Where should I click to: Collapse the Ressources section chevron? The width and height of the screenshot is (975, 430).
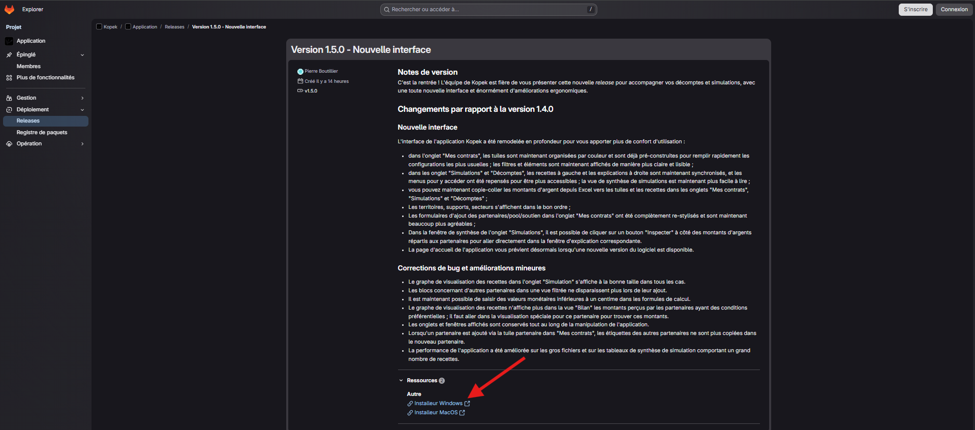tap(401, 381)
